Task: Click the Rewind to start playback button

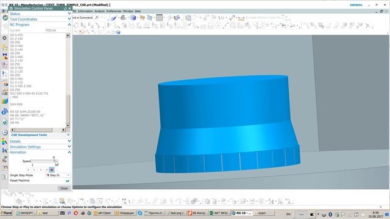Action: click(x=28, y=170)
